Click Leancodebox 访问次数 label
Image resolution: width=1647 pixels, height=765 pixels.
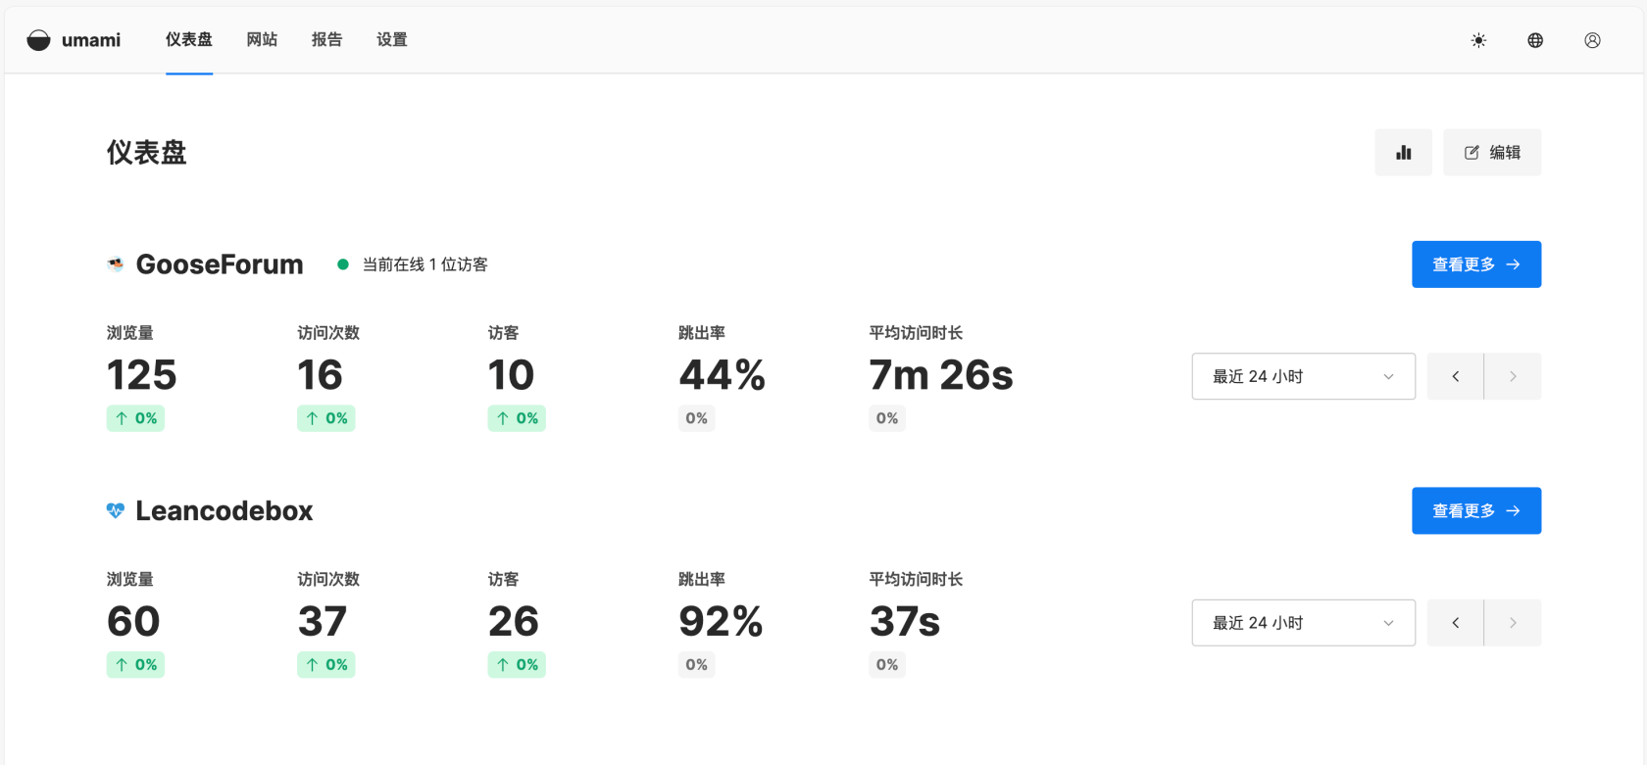328,580
